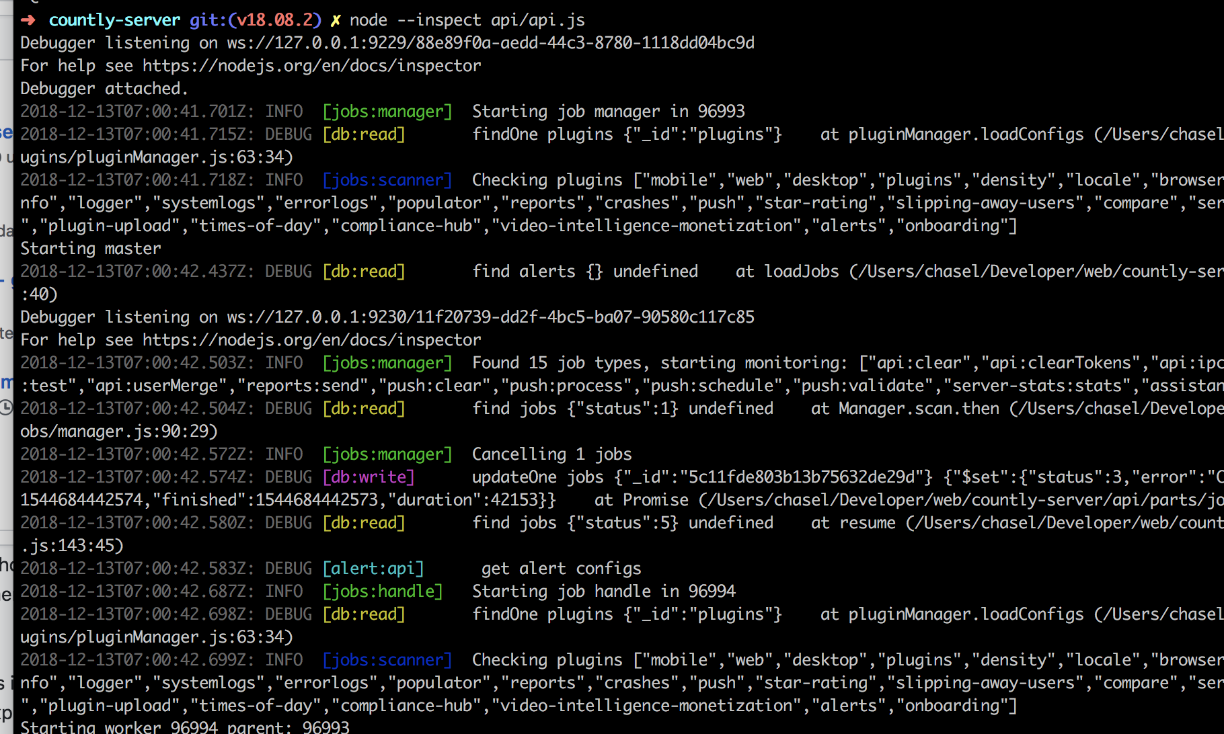Open the ws://127.0.0.1:9230 debugger URL
This screenshot has height=734, width=1224.
(491, 317)
